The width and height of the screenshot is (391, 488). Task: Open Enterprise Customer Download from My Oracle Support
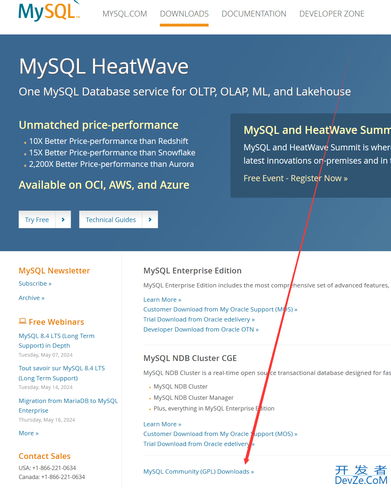click(220, 309)
